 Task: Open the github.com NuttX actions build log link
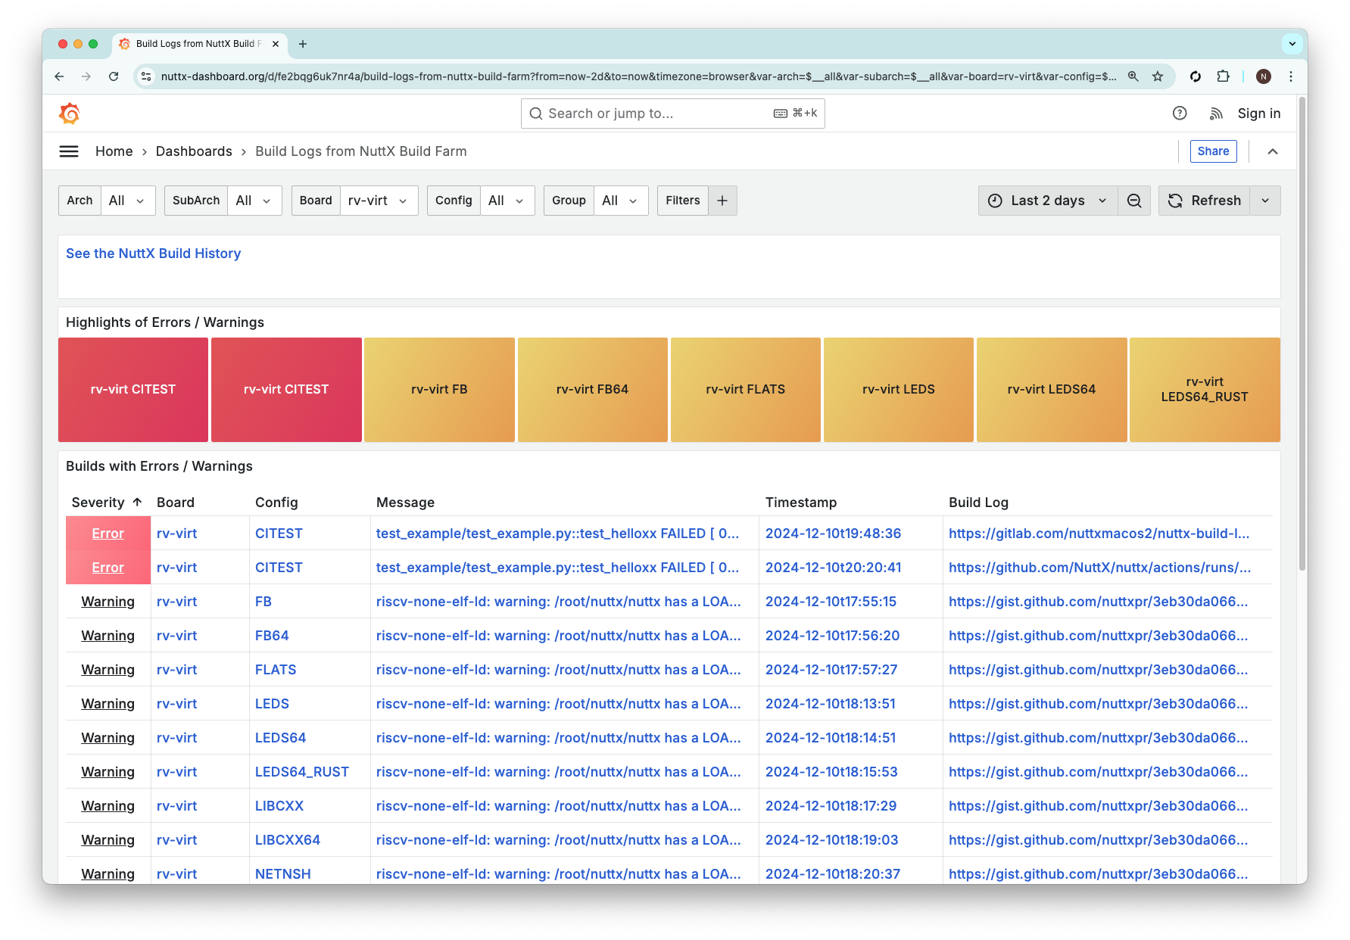pos(1099,568)
